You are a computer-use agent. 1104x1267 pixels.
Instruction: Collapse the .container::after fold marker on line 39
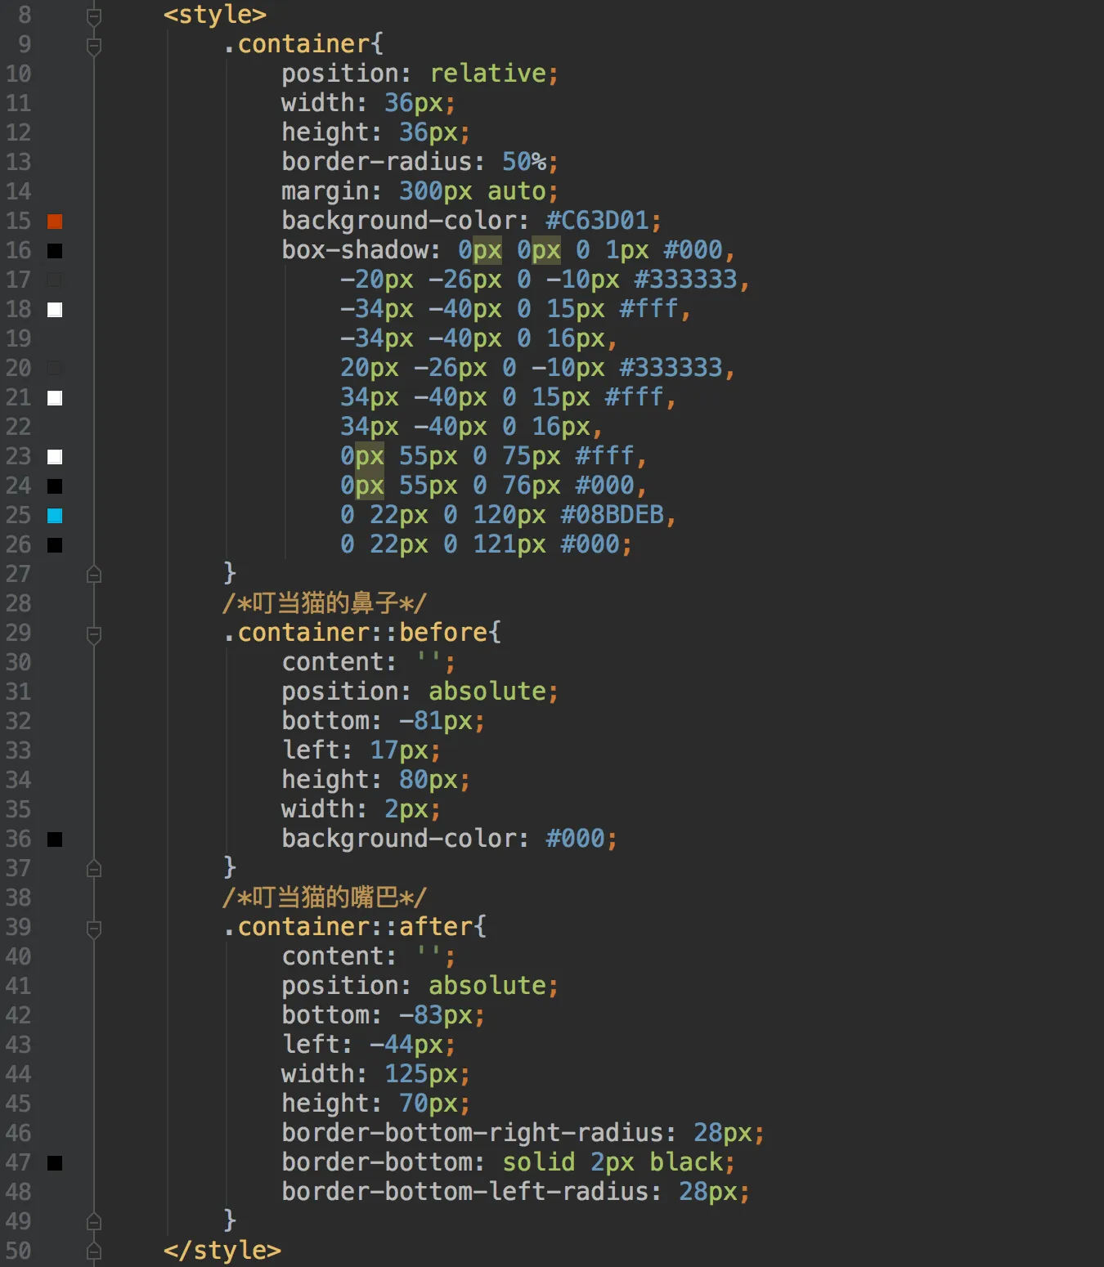click(94, 929)
